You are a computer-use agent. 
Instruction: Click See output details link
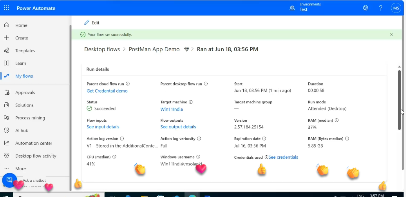(x=178, y=127)
